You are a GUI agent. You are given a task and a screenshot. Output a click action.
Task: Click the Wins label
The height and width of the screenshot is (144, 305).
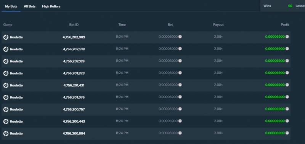click(x=267, y=6)
